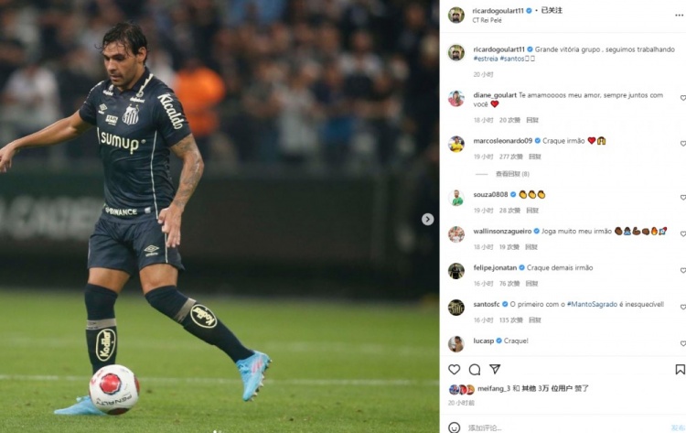Advance to next photo with carousel arrow
The image size is (686, 433).
[427, 220]
